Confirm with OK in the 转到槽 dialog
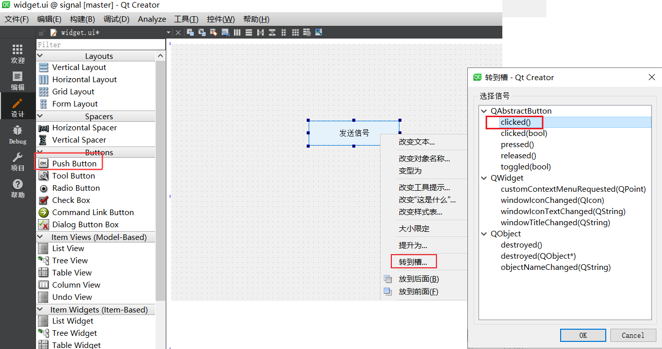 (583, 335)
